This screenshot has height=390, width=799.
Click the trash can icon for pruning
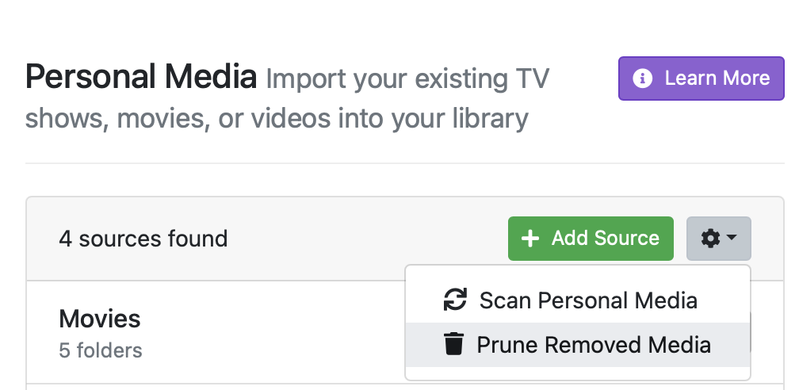453,345
